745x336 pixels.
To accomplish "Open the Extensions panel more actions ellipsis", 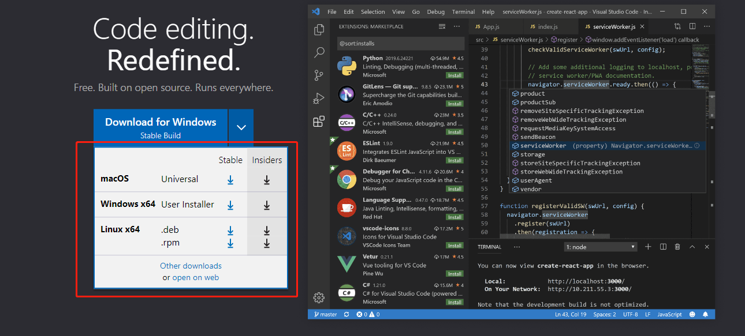I will click(457, 27).
